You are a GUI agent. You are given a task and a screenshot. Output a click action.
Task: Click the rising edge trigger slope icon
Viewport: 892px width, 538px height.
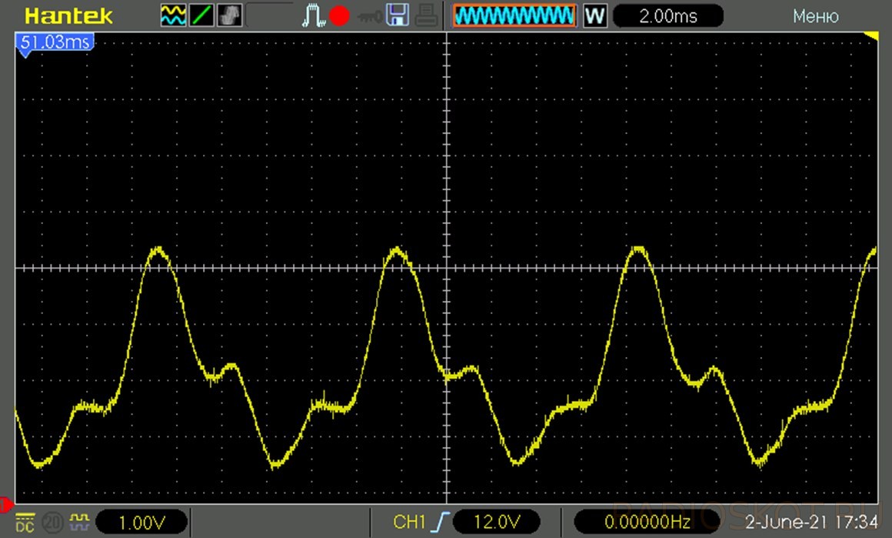441,523
